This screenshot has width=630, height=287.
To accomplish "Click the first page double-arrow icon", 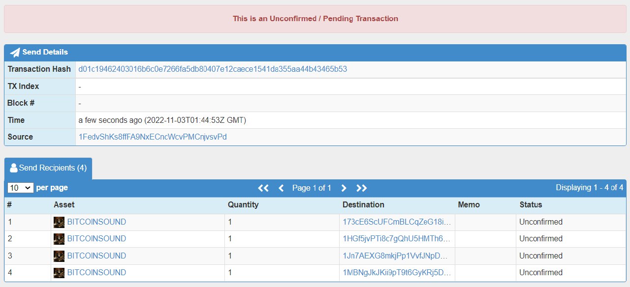I will (263, 188).
